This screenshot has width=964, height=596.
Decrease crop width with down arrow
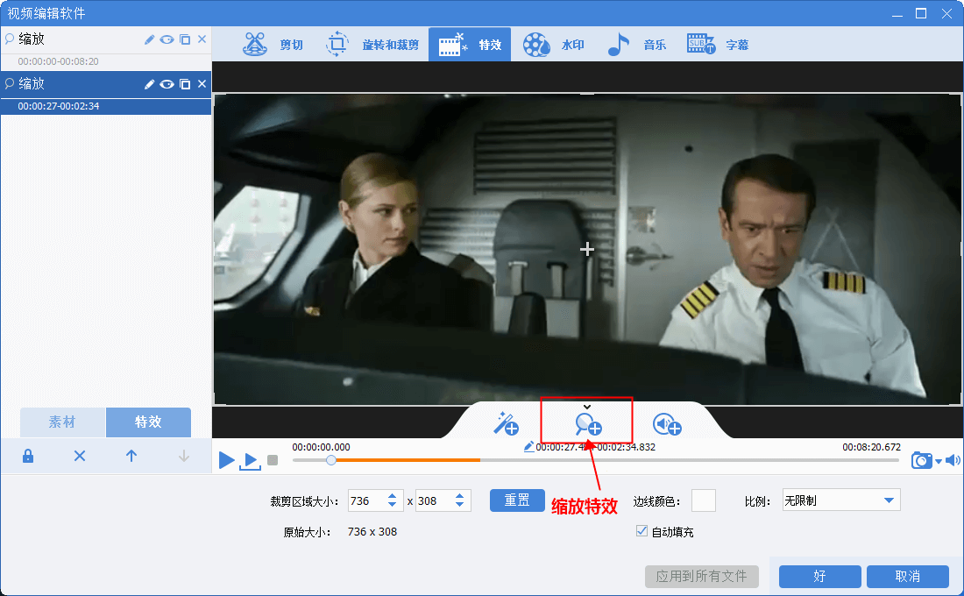pos(393,505)
